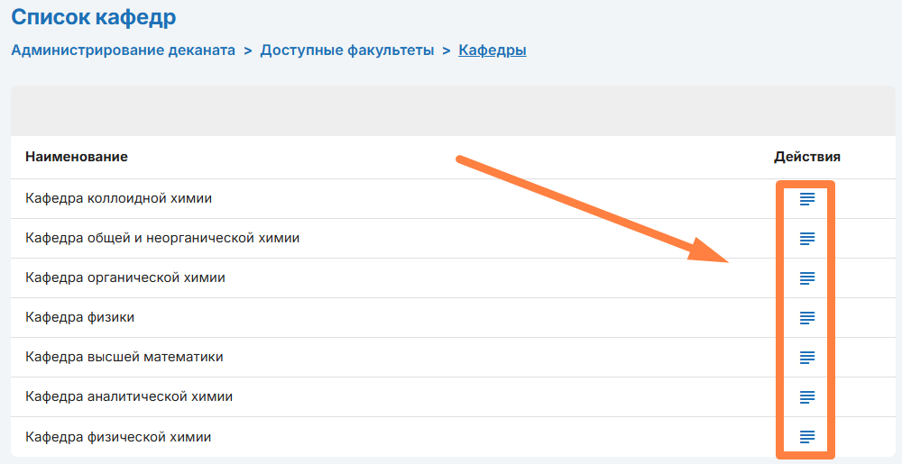902x464 pixels.
Task: Click the Кафедра органической химии name
Action: pyautogui.click(x=125, y=277)
